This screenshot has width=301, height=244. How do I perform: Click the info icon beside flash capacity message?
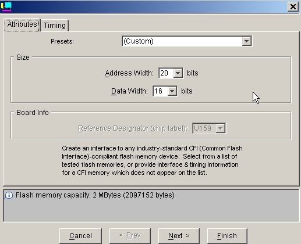(9, 195)
